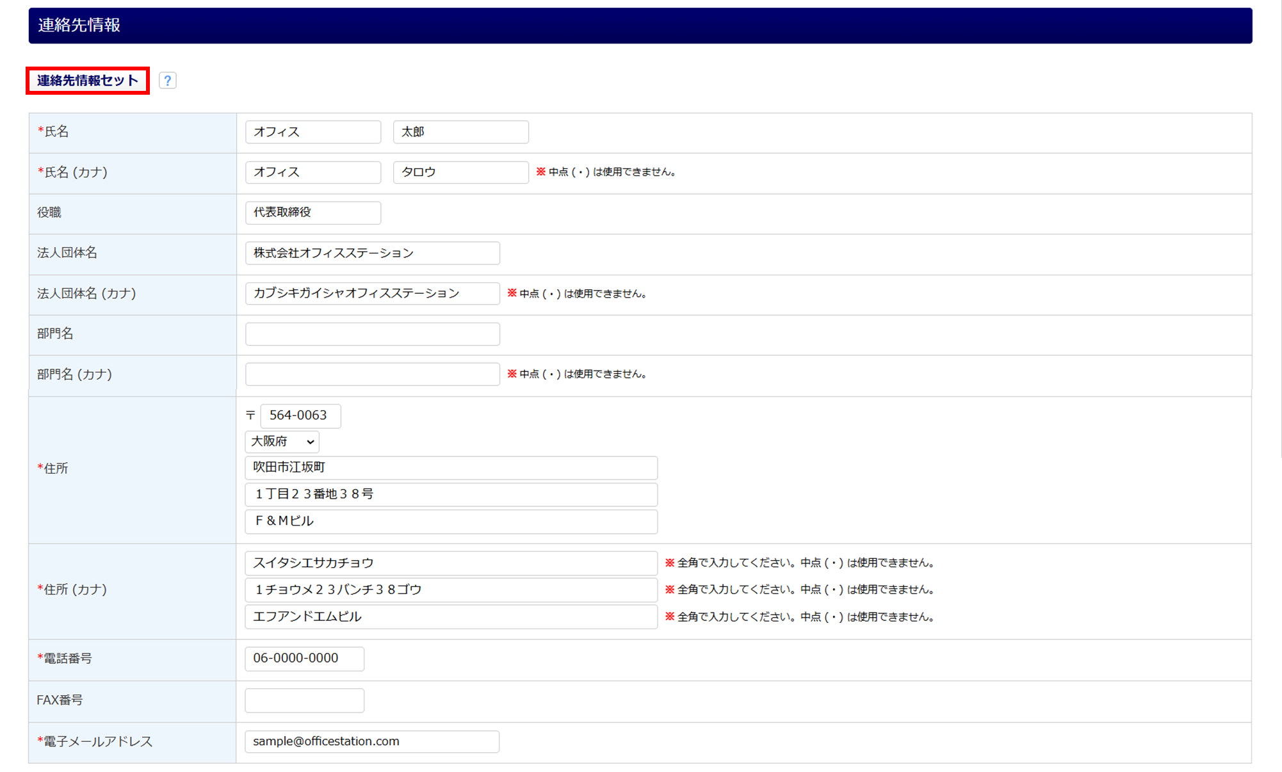Image resolution: width=1282 pixels, height=772 pixels.
Task: Click the 法人団体名 (カナ) input field
Action: click(372, 293)
